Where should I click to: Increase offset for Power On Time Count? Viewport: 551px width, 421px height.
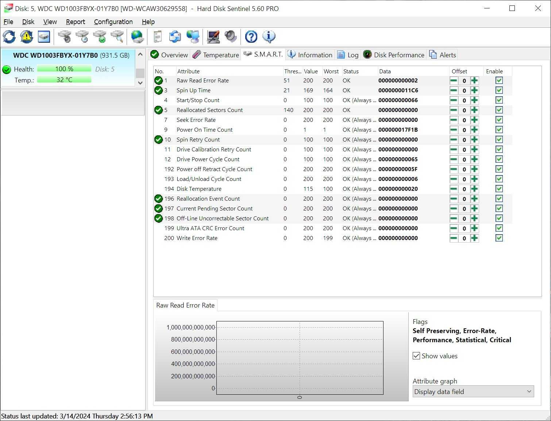coord(474,130)
